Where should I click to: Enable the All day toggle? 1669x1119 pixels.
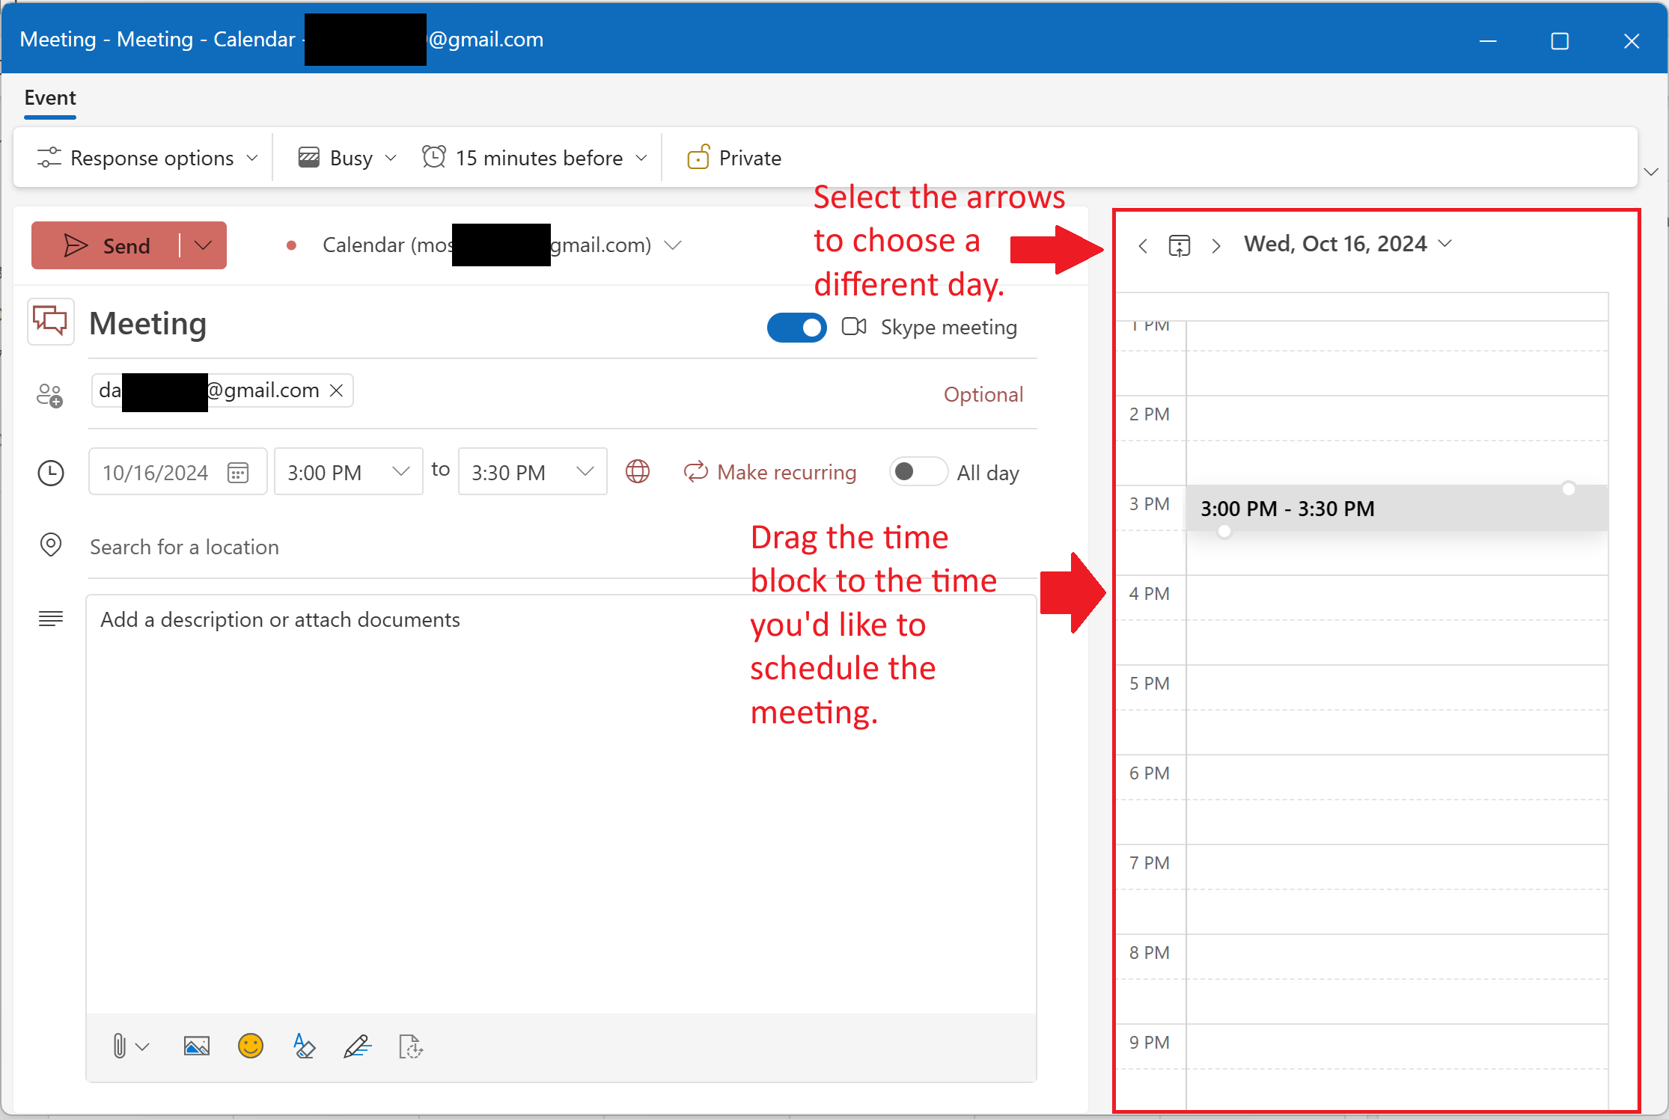tap(918, 471)
